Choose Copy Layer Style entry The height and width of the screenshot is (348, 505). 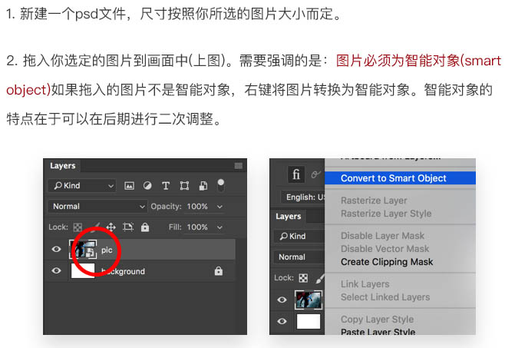click(377, 320)
